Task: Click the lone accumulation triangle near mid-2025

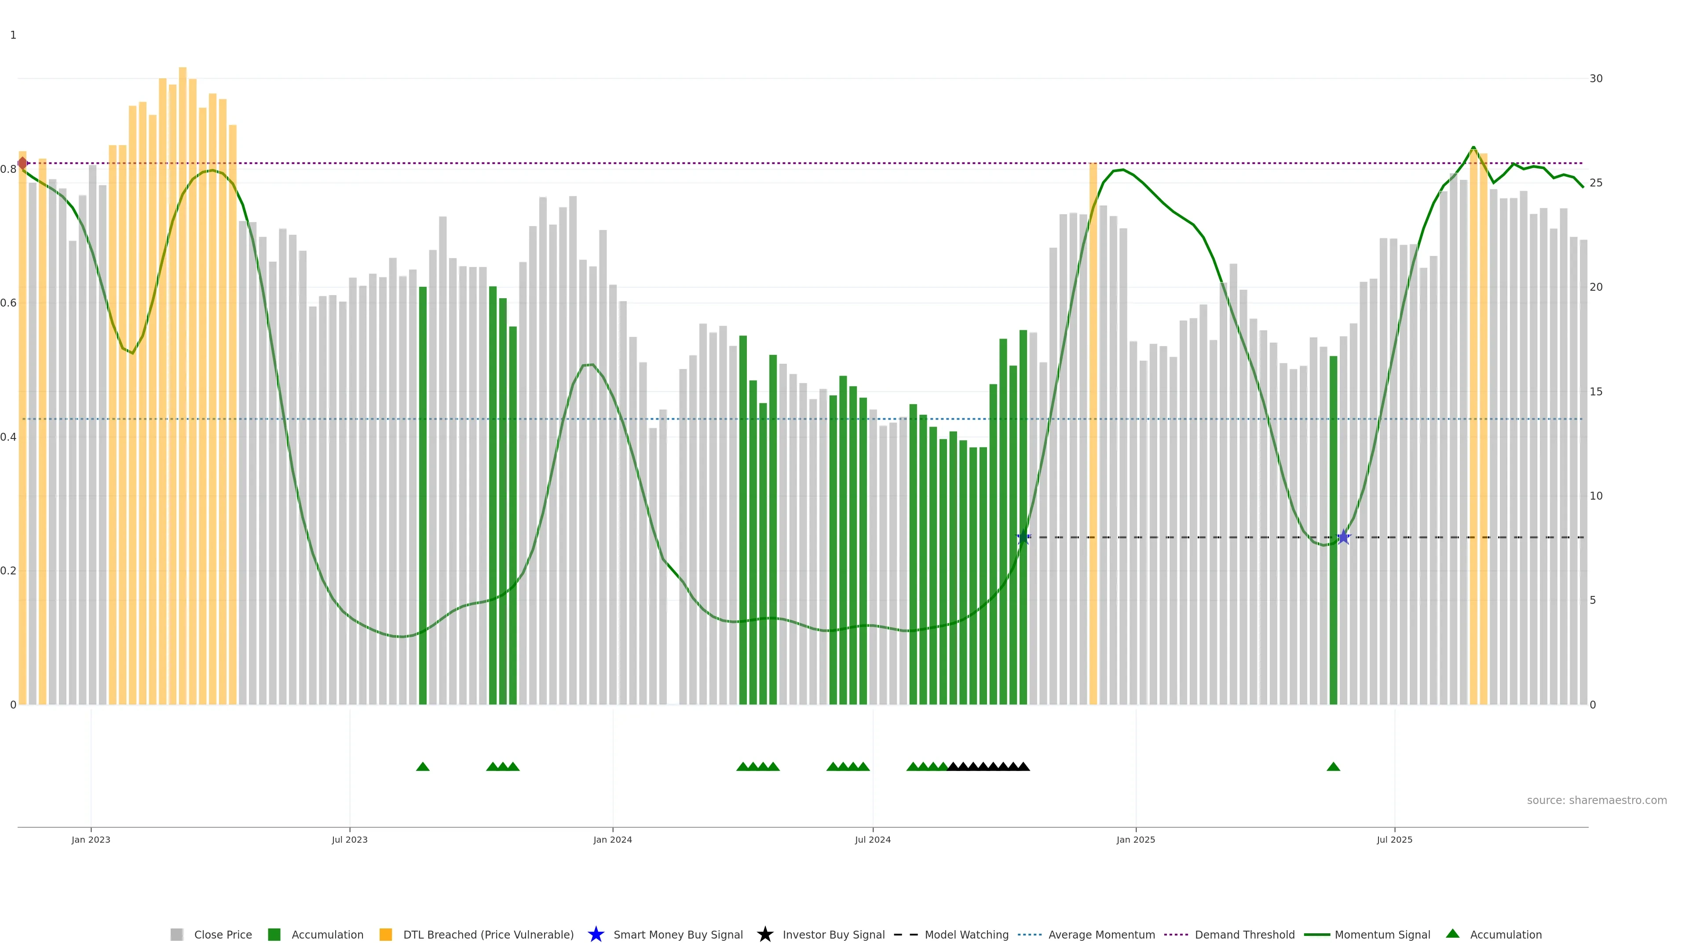Action: tap(1333, 767)
